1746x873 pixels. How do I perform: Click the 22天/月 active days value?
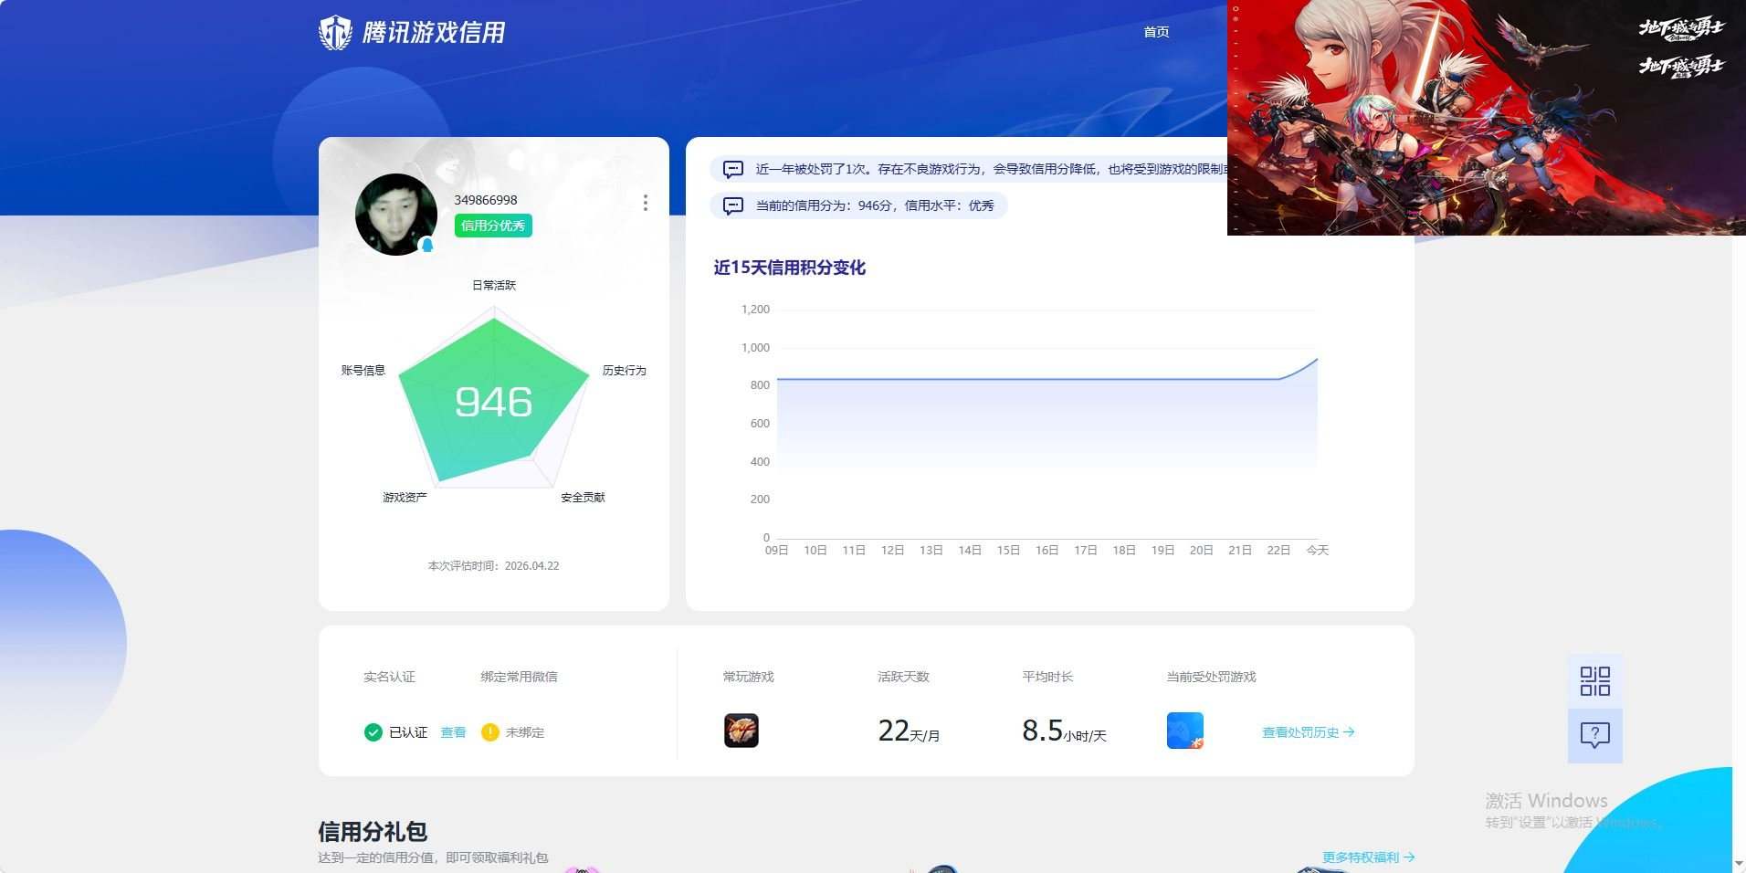pyautogui.click(x=909, y=731)
